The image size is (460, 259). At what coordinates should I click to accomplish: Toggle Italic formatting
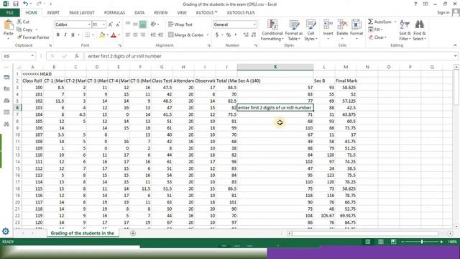(65, 35)
